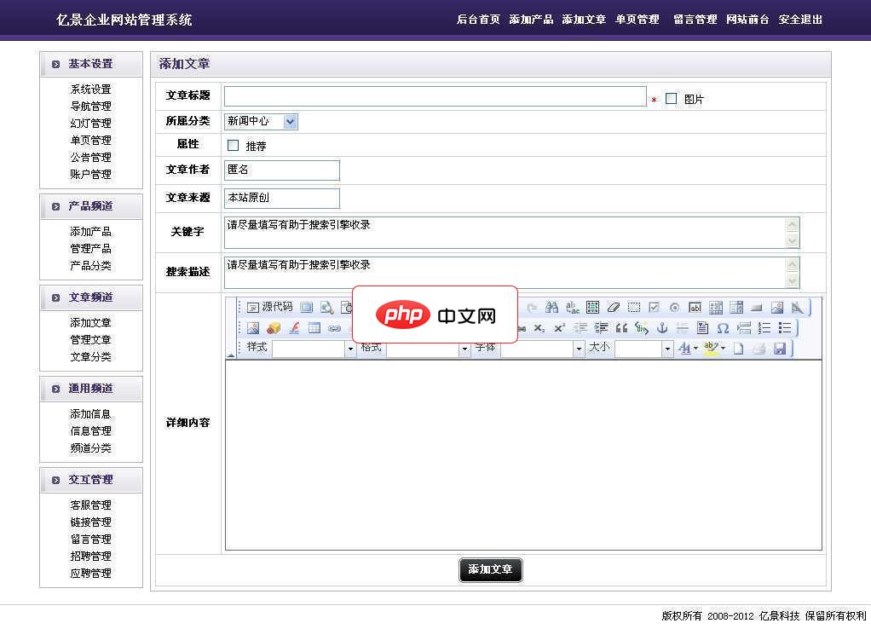
Task: Open 留言管理 in the top menu
Action: [x=695, y=19]
